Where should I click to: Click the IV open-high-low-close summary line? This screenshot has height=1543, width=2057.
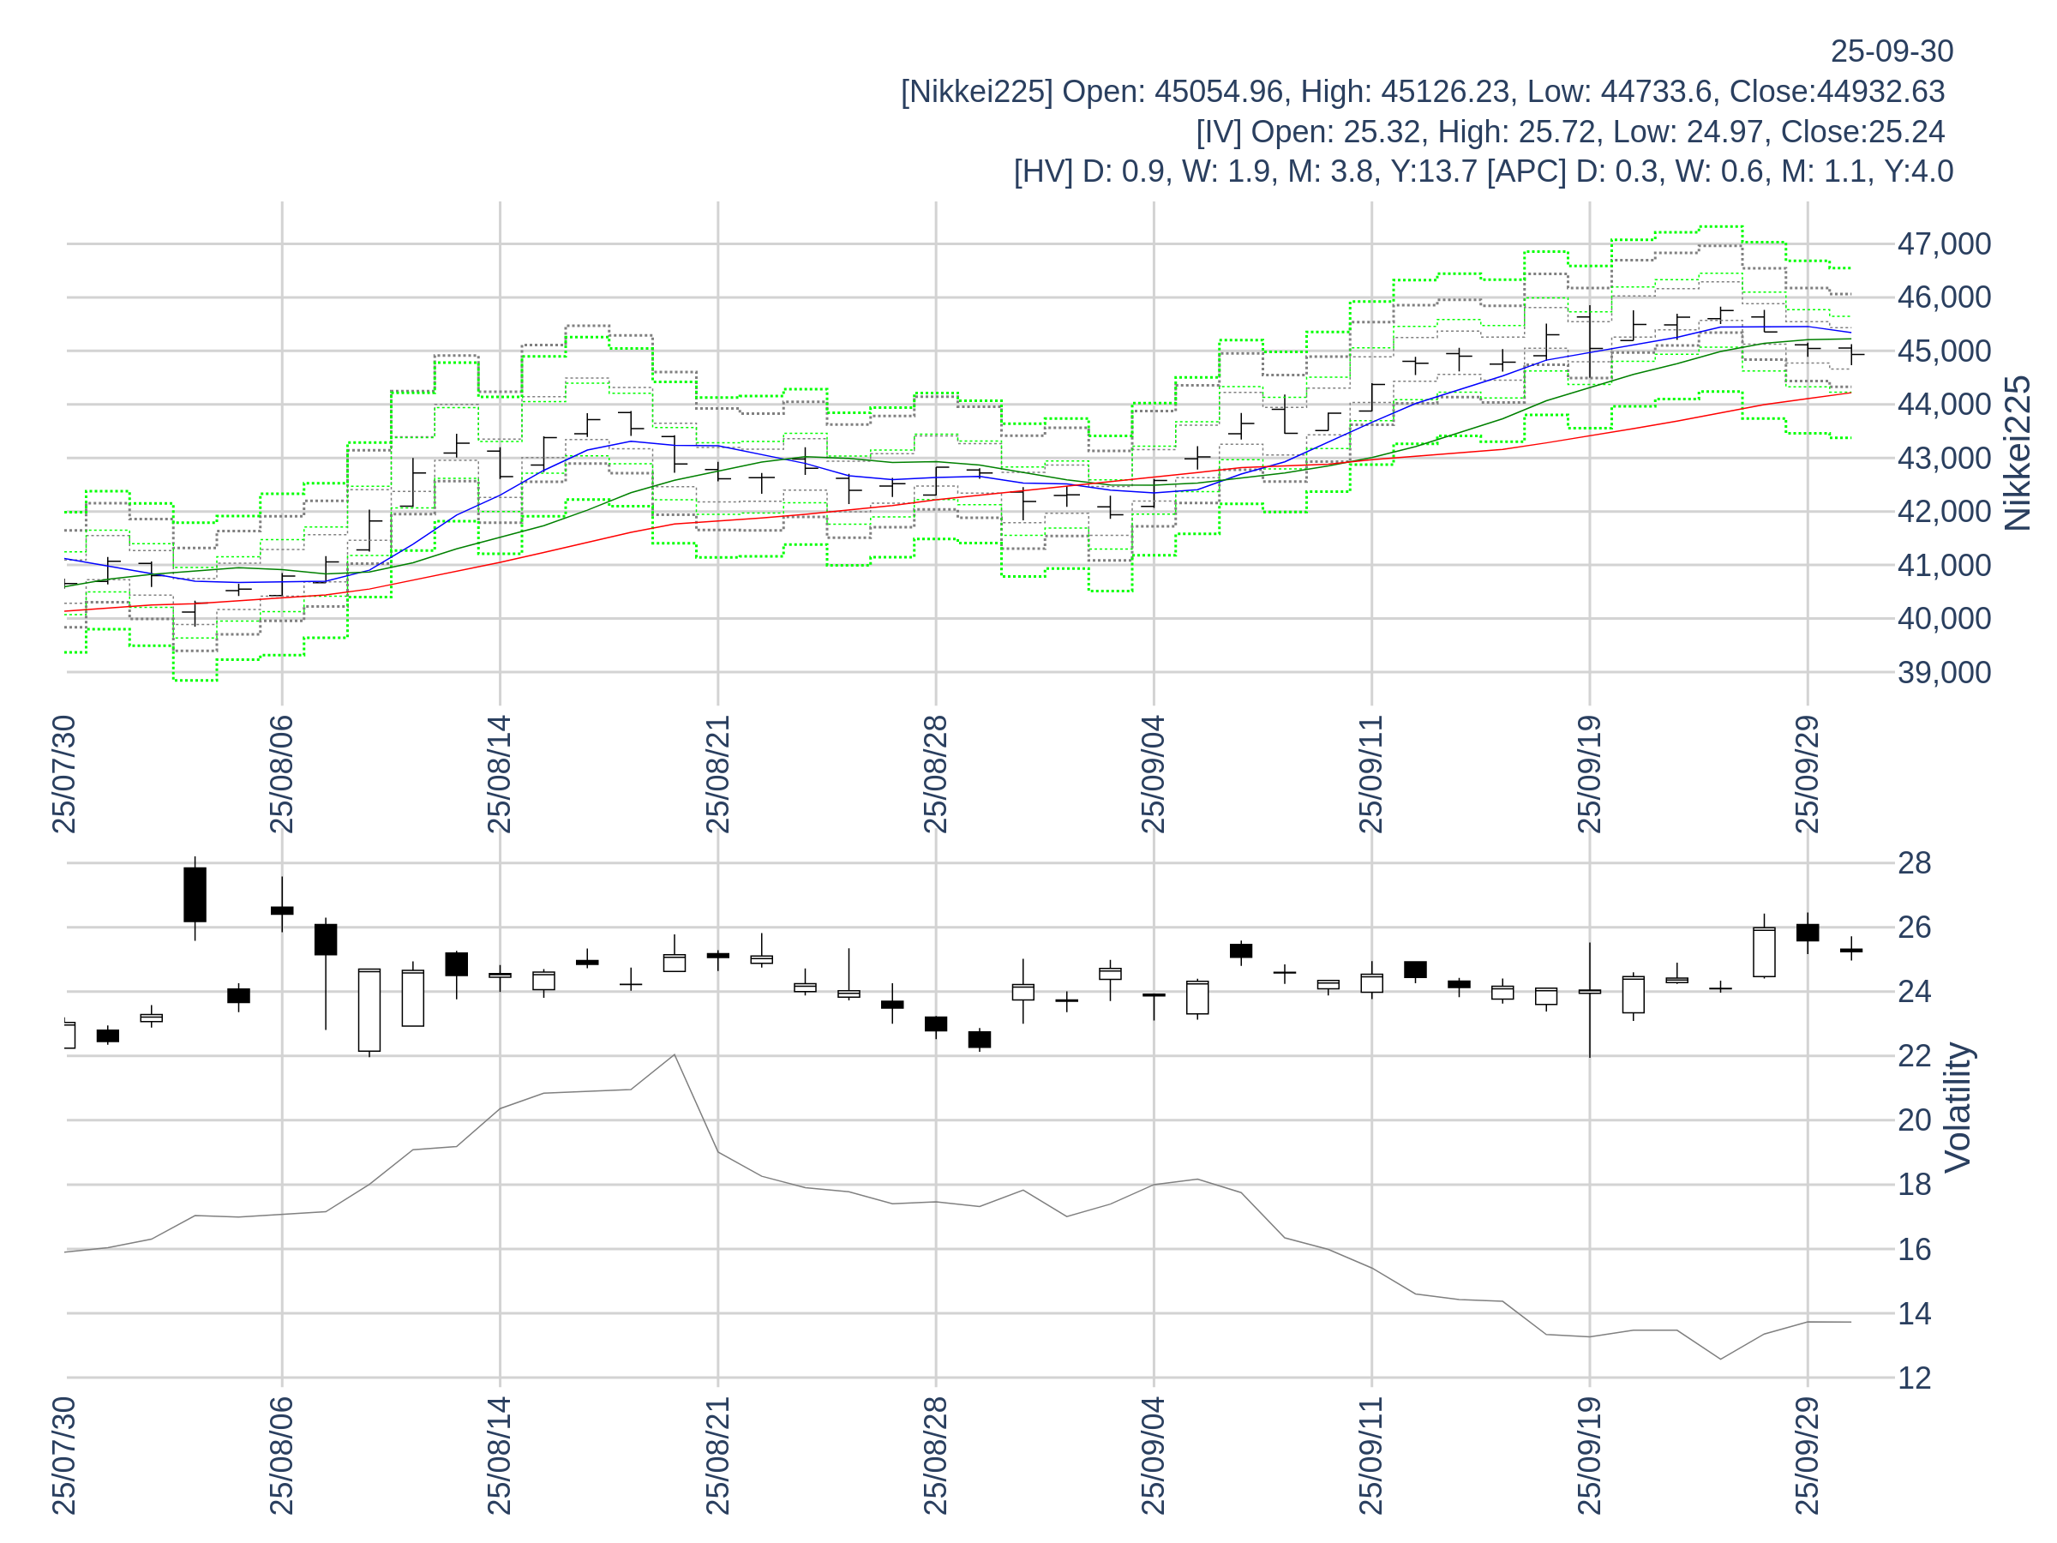tap(1569, 132)
